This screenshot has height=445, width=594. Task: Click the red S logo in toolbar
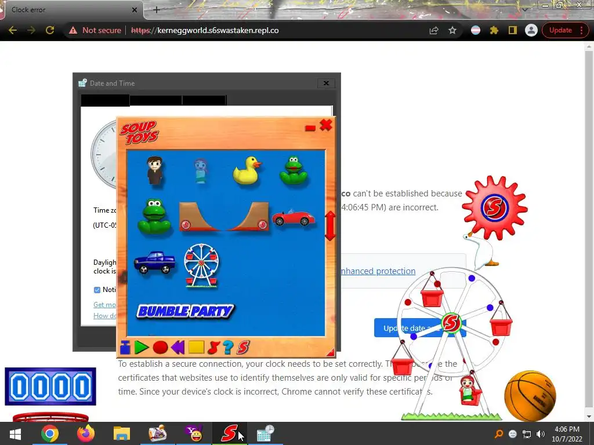(243, 347)
